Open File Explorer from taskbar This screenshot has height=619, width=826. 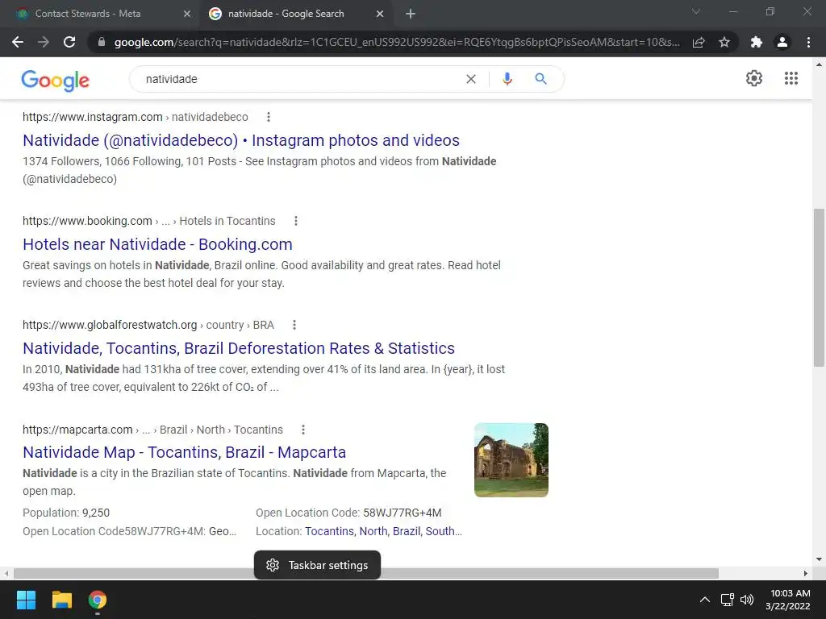coord(61,600)
